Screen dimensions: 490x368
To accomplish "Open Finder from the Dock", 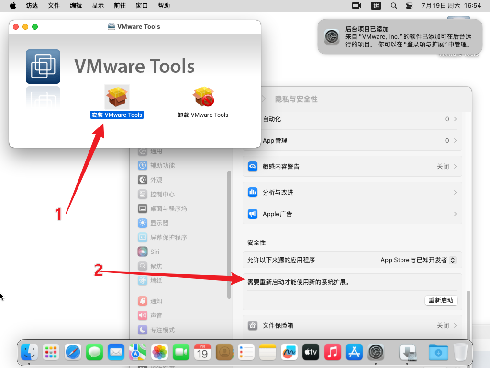I will (x=29, y=352).
